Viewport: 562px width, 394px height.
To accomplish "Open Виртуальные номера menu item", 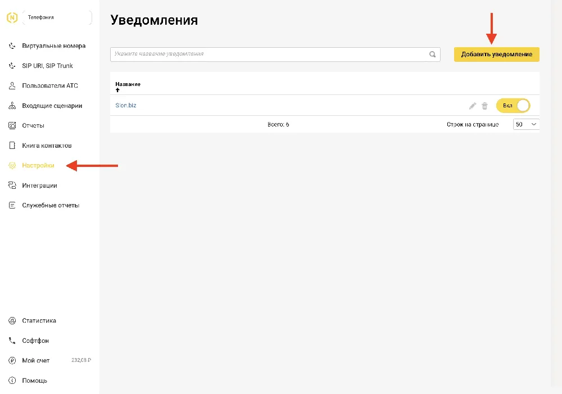I will coord(54,46).
